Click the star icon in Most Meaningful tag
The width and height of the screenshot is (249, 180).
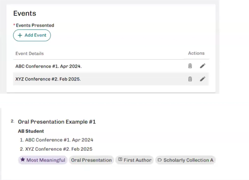coord(23,160)
